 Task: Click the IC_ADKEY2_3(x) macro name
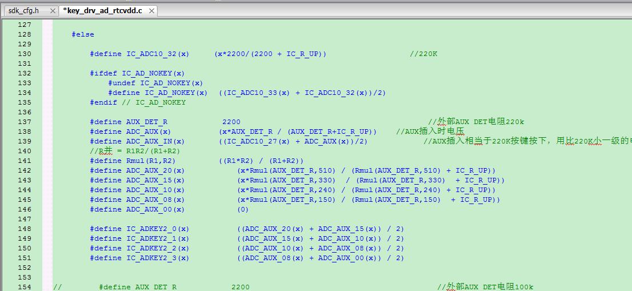point(158,258)
